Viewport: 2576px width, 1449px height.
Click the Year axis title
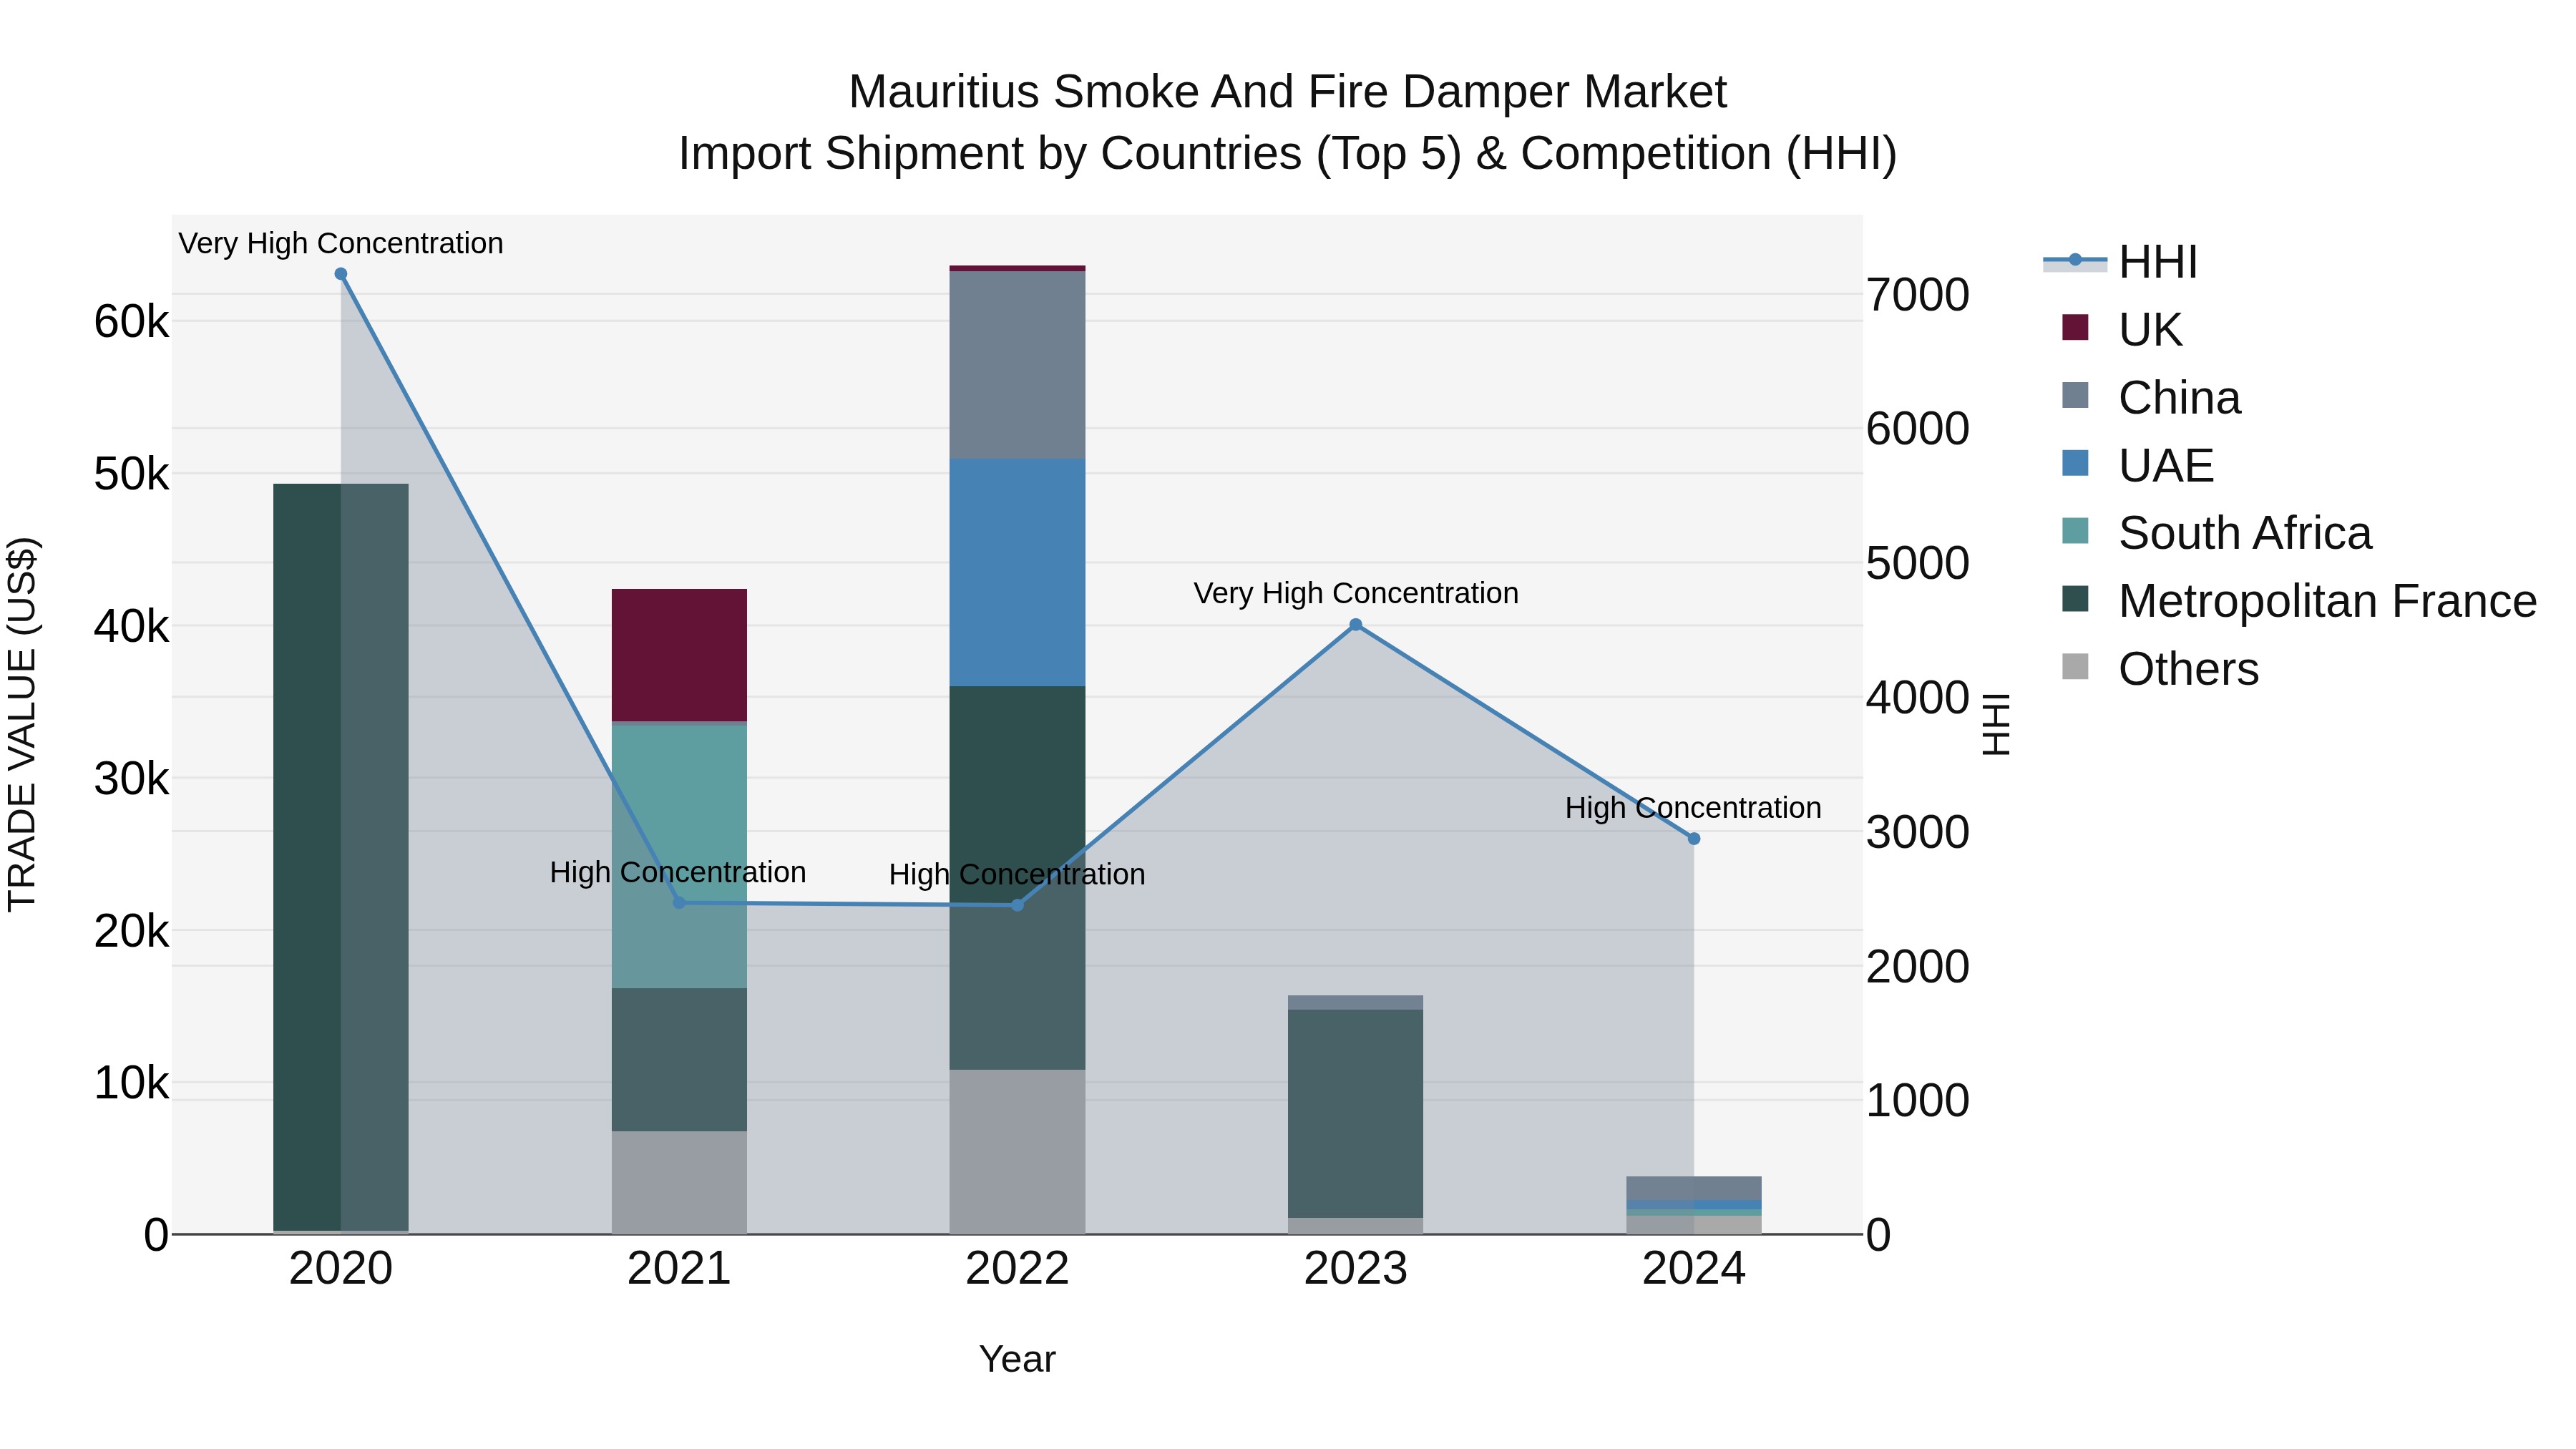coord(1017,1359)
